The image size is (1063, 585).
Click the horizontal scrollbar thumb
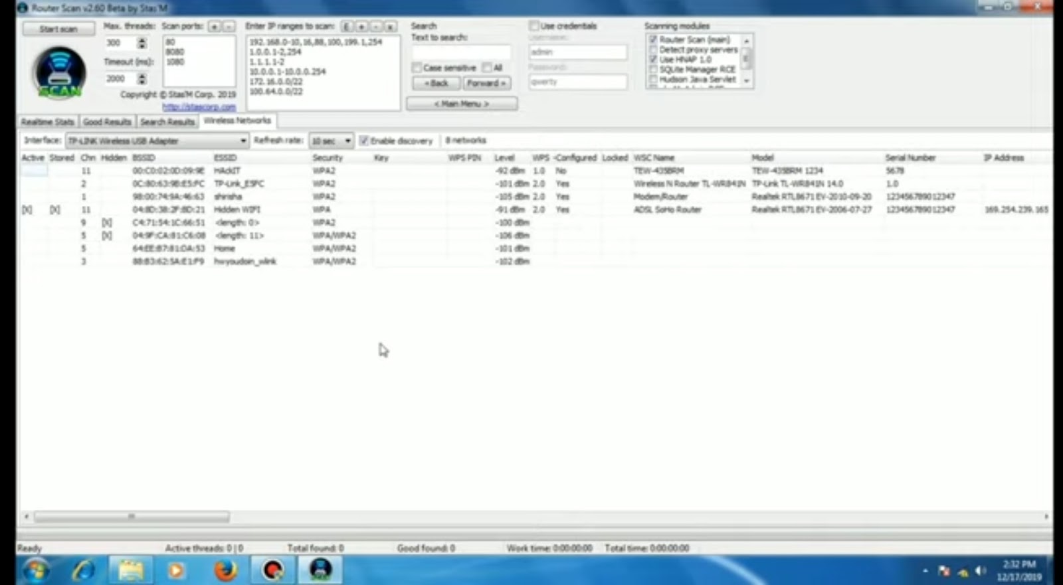pos(132,517)
